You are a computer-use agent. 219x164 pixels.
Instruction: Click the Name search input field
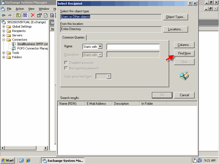point(133,47)
